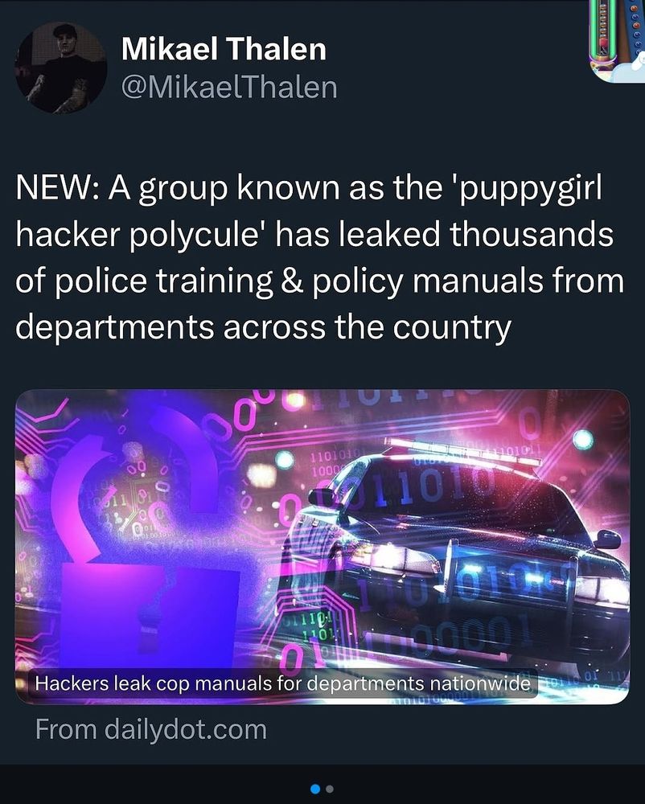The height and width of the screenshot is (804, 645).
Task: Open the @MikaelThalen handle link
Action: tap(229, 87)
